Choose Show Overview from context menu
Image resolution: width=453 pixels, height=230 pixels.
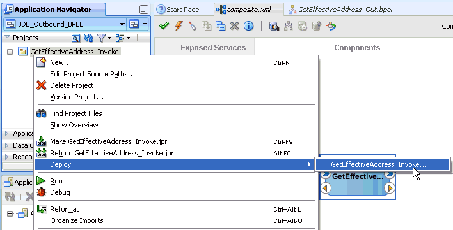(x=176, y=125)
